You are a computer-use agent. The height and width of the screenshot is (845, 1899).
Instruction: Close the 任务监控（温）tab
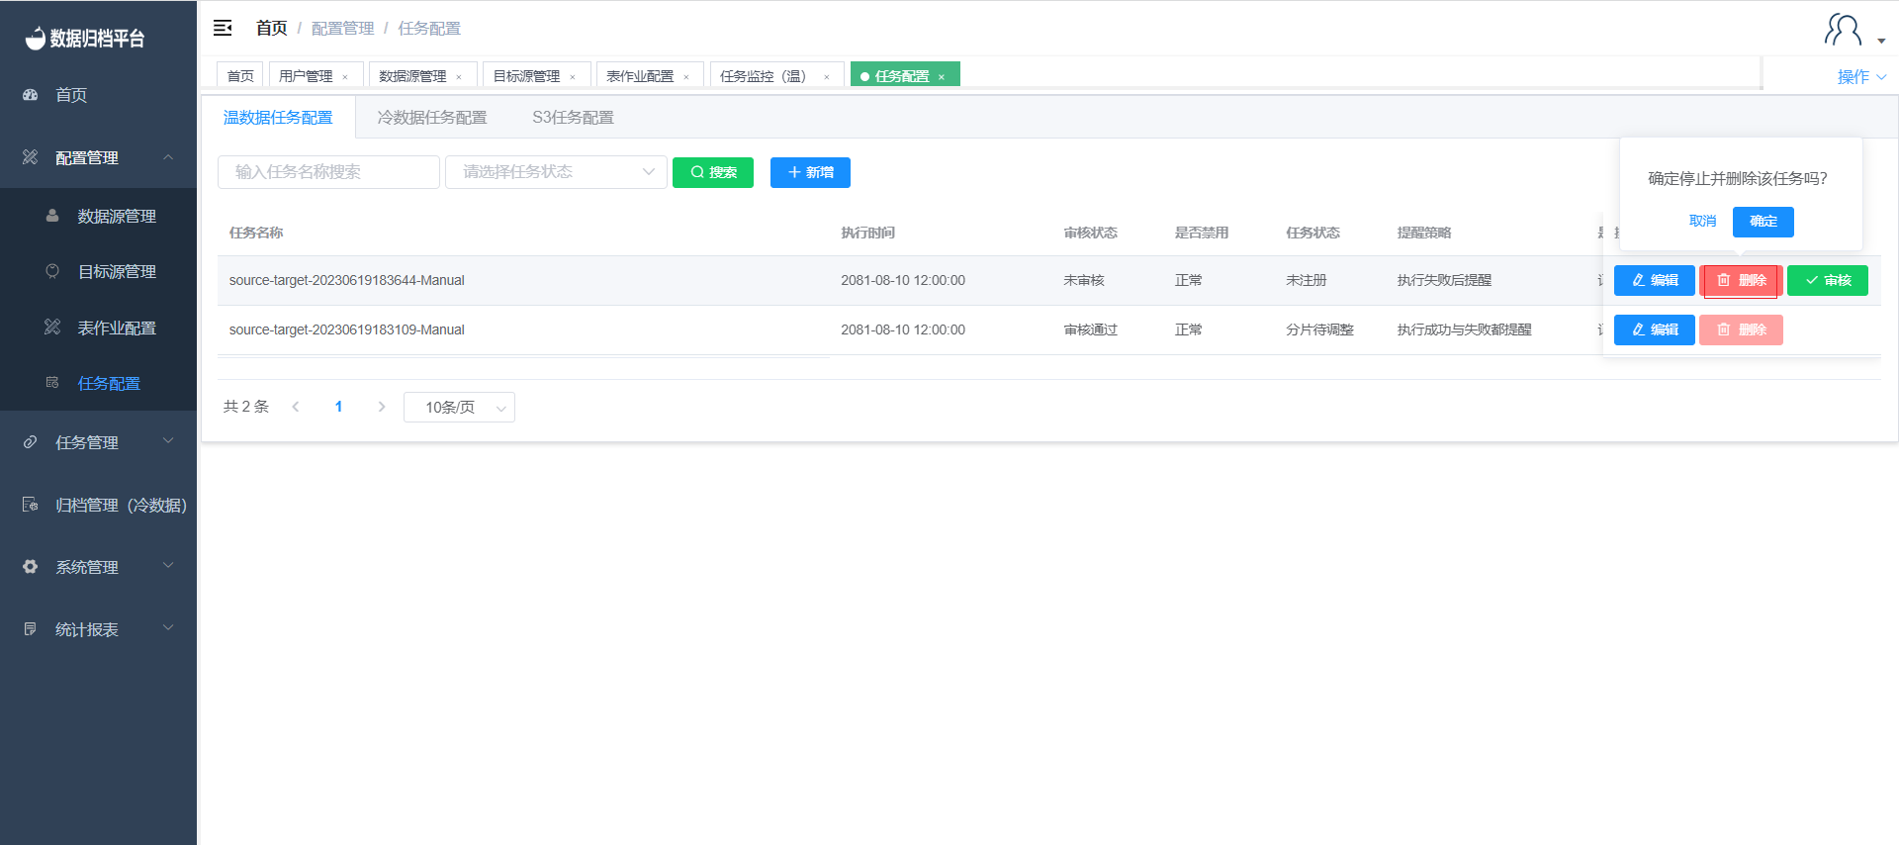[827, 77]
